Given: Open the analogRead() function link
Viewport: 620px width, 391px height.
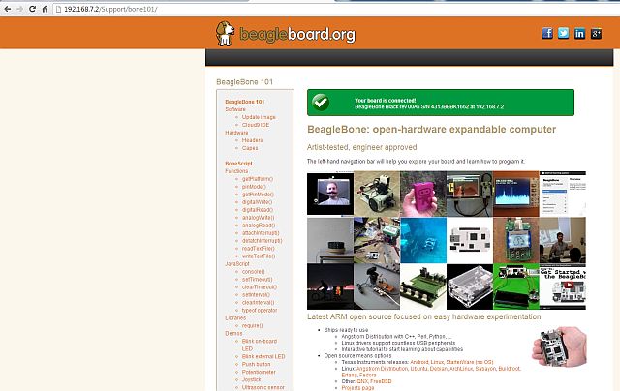Looking at the screenshot, I should (x=259, y=226).
